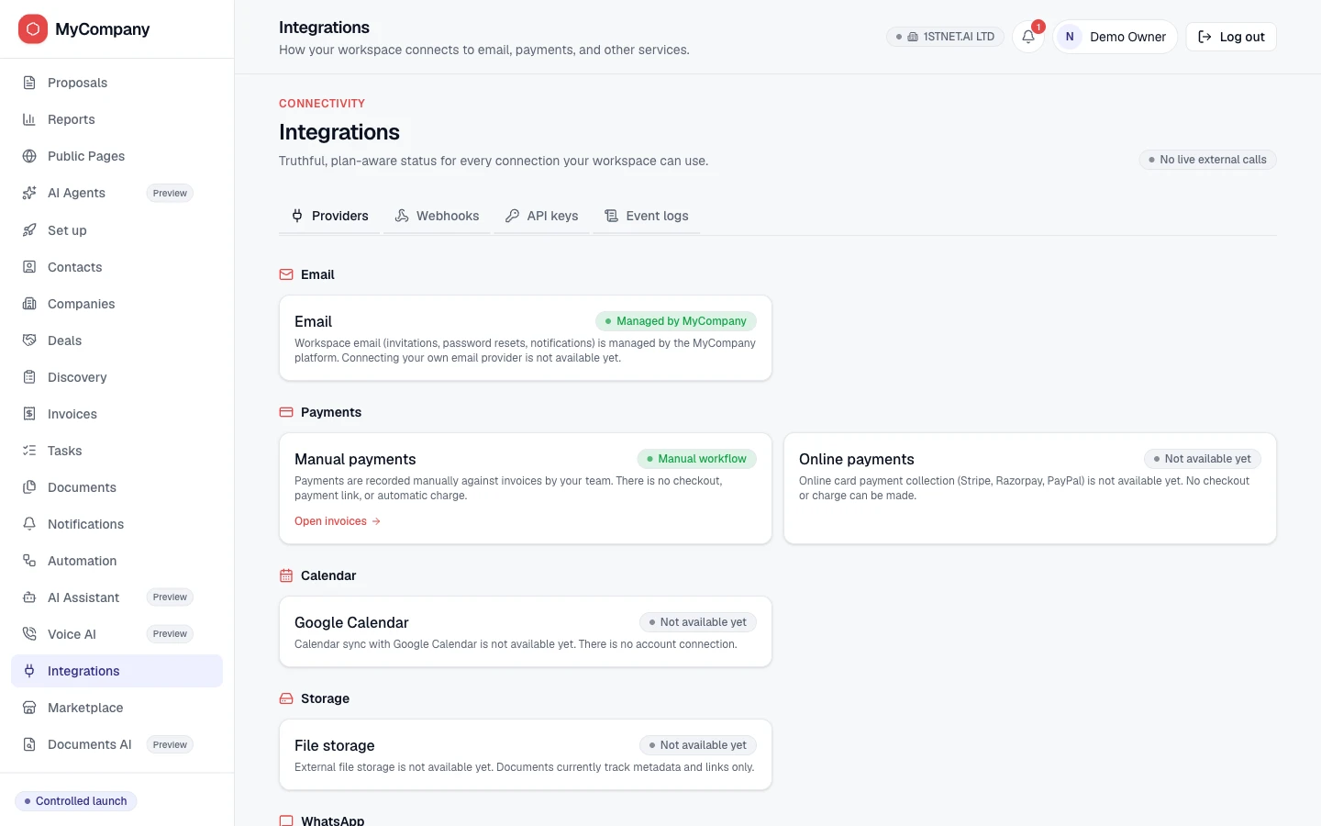Click the Tasks checklist icon
Screen dimensions: 1321x826
click(x=29, y=451)
